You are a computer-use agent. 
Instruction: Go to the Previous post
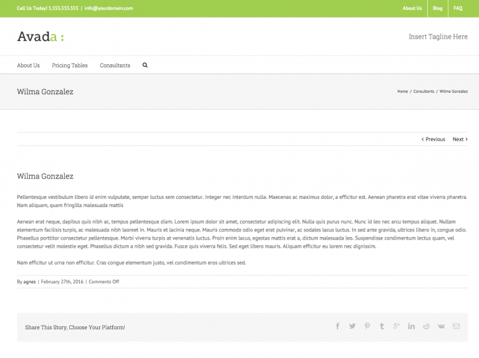pos(433,139)
